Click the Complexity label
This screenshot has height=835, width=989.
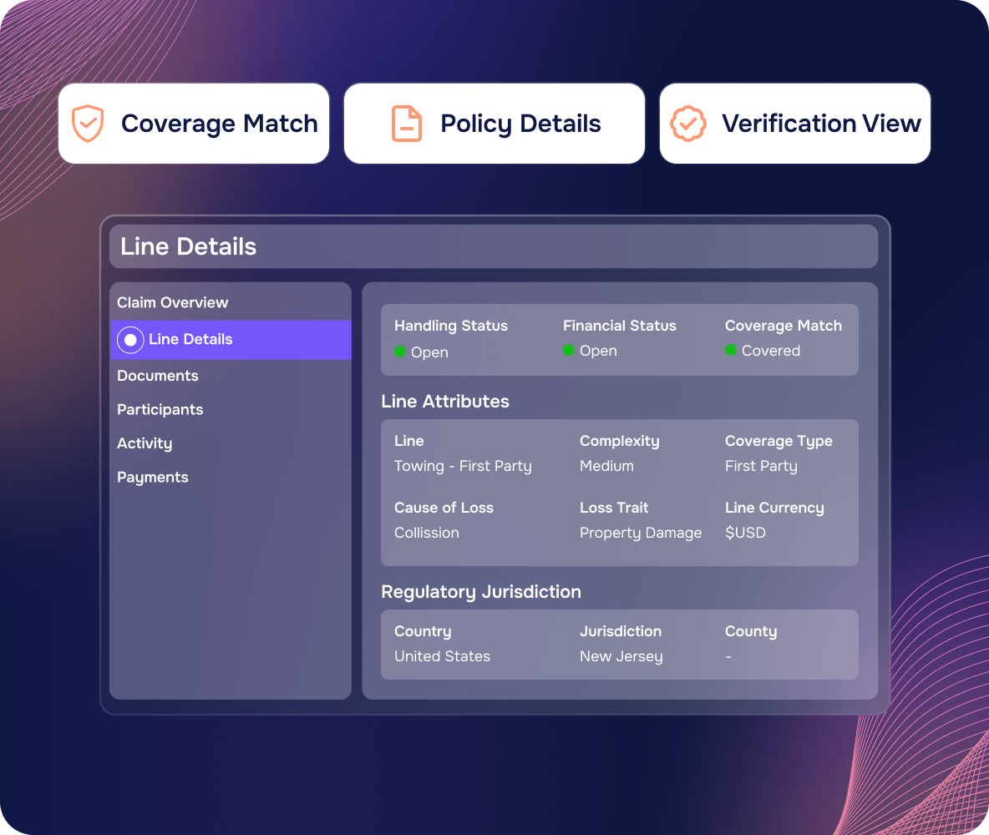tap(620, 442)
